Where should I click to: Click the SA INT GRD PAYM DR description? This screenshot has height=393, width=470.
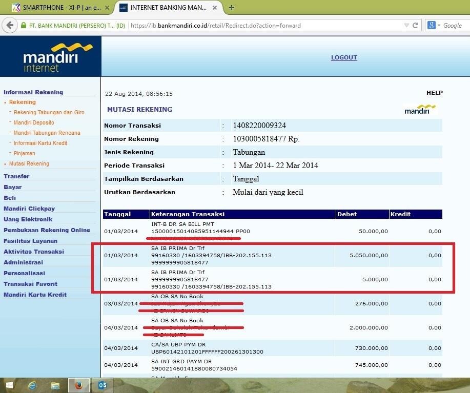[181, 362]
